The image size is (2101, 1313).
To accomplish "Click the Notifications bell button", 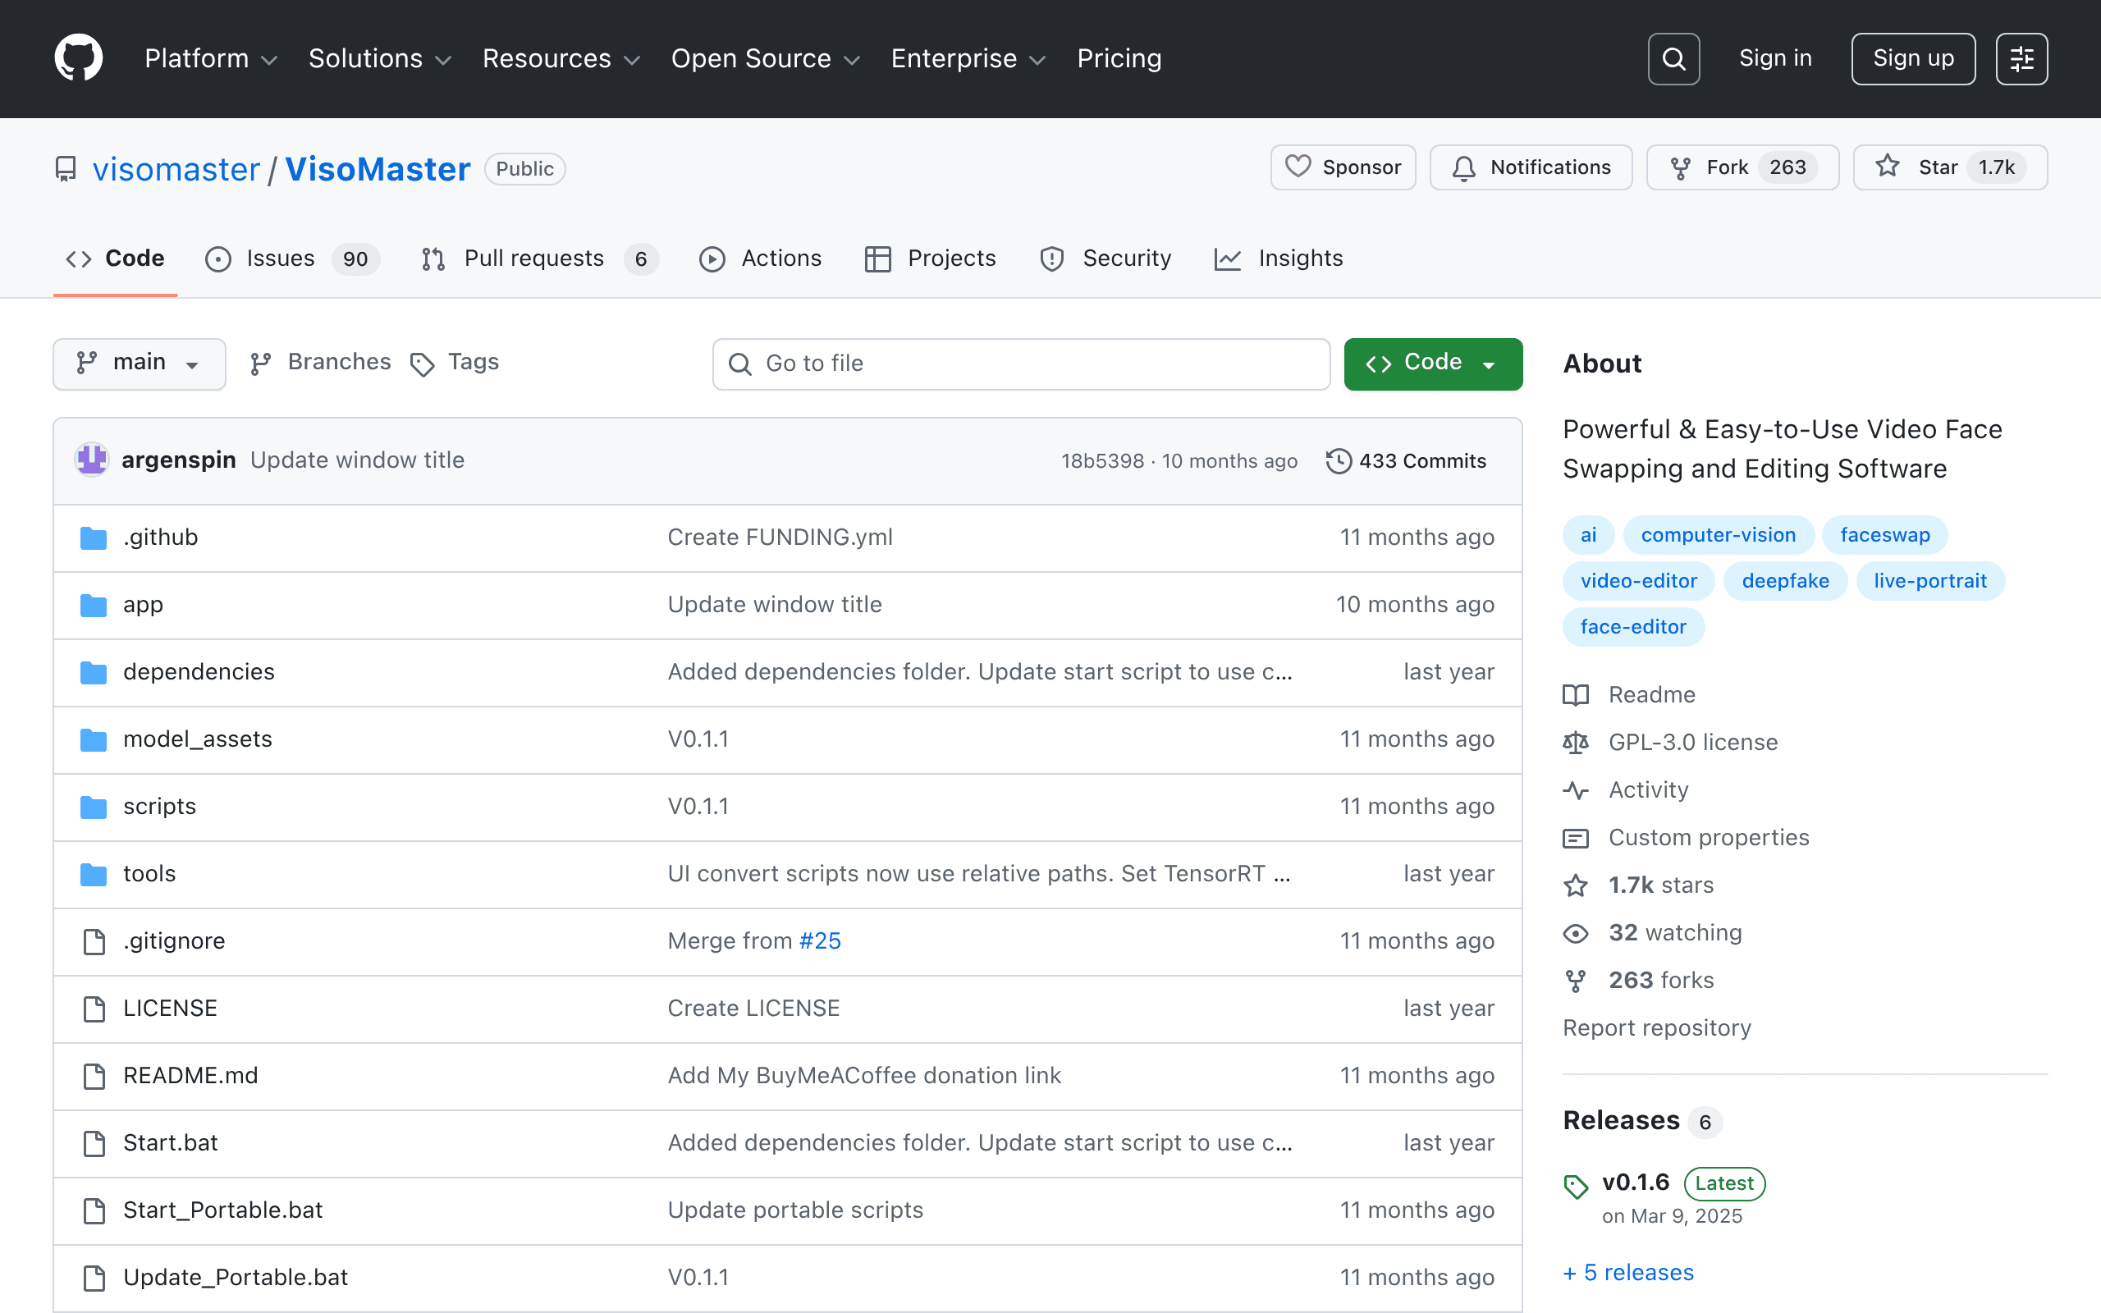I will click(1531, 167).
